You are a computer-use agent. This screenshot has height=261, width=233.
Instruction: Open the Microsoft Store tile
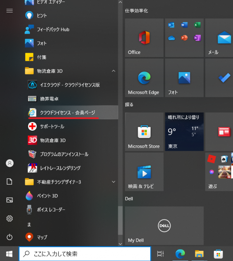[144, 131]
